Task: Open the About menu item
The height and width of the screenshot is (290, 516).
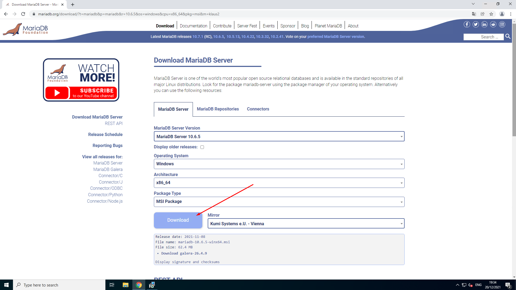Action: [x=353, y=26]
